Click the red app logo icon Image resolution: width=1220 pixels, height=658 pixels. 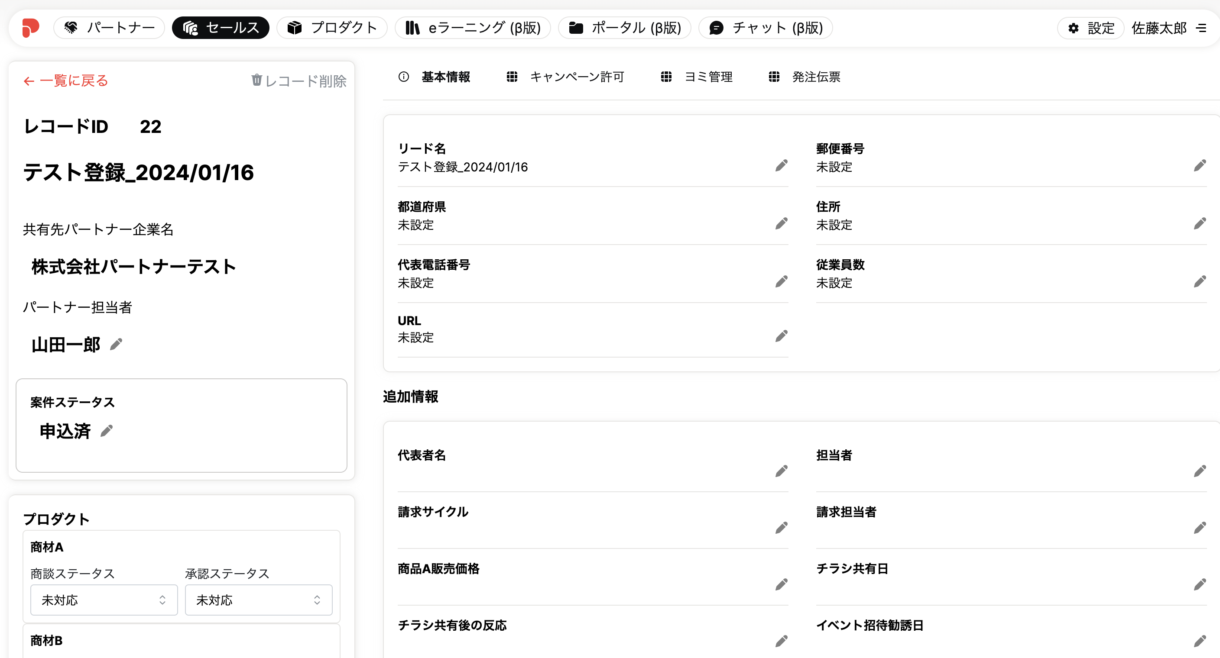point(30,28)
